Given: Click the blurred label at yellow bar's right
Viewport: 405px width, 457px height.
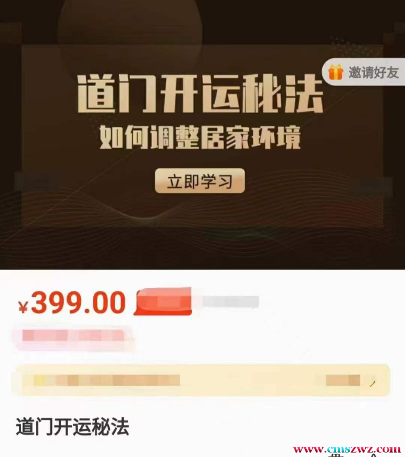Looking at the screenshot, I should coord(342,380).
